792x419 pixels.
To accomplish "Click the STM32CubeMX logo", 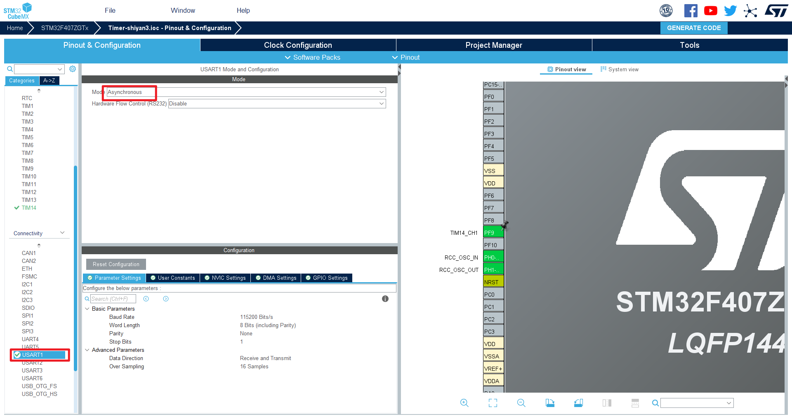I will tap(18, 11).
